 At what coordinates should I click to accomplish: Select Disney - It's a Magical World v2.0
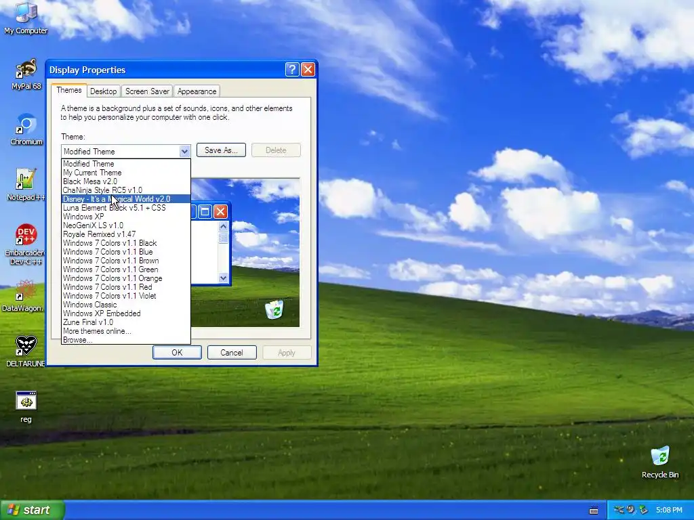pos(125,199)
